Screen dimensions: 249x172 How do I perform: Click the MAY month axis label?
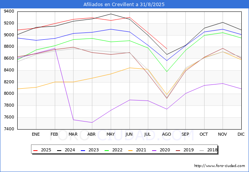tap(111, 134)
